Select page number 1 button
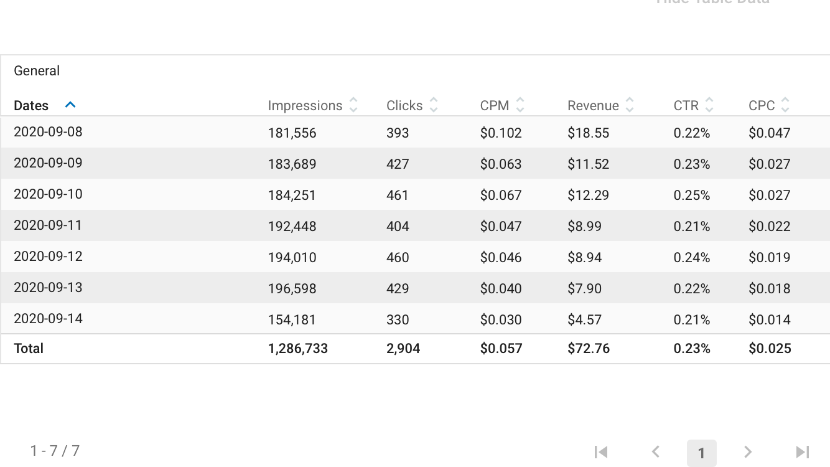 701,453
